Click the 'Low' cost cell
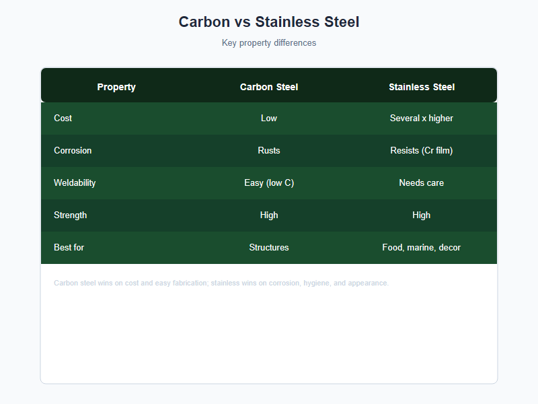538x404 pixels. [268, 119]
